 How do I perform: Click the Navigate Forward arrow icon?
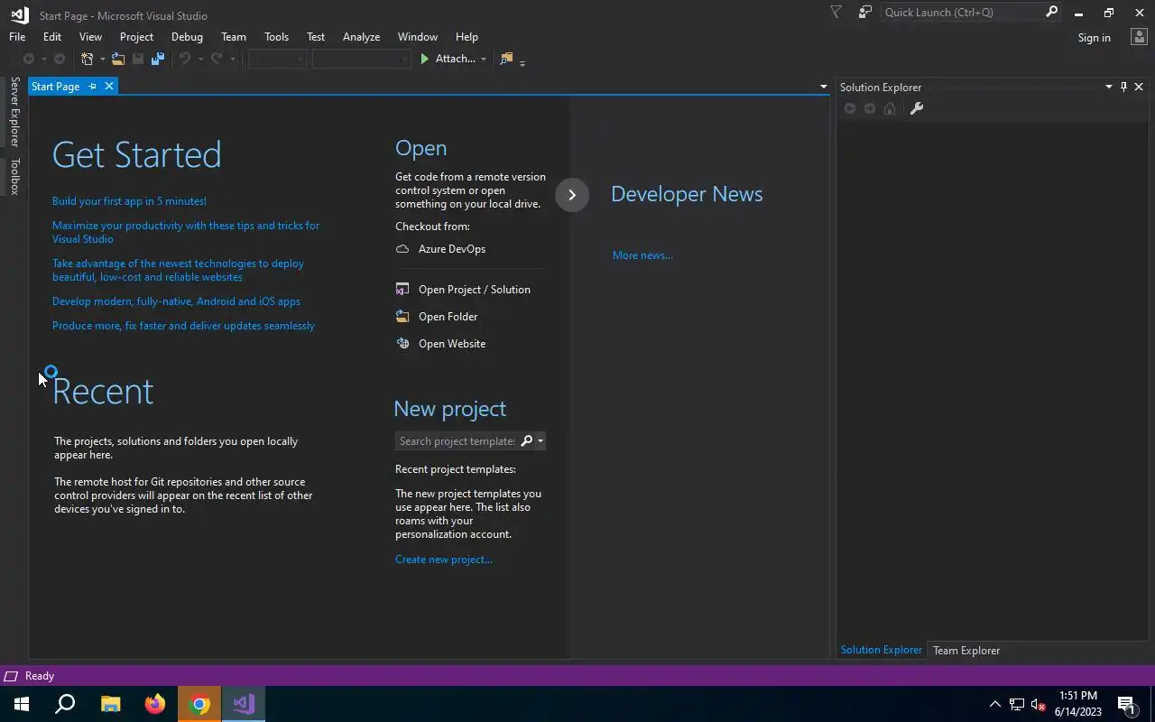click(x=60, y=59)
